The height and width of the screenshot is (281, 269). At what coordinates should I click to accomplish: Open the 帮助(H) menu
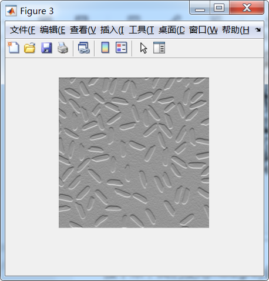[x=236, y=30]
